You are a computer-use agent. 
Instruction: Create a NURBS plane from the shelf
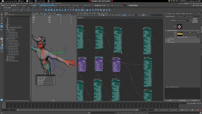pyautogui.click(x=57, y=10)
